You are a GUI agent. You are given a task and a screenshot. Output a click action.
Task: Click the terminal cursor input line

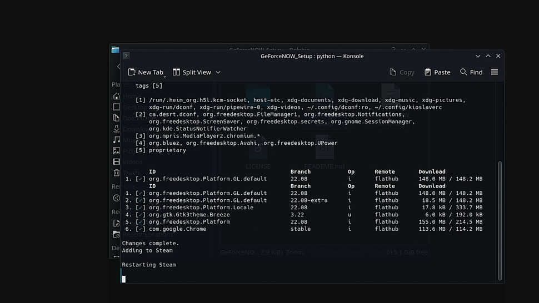[124, 279]
